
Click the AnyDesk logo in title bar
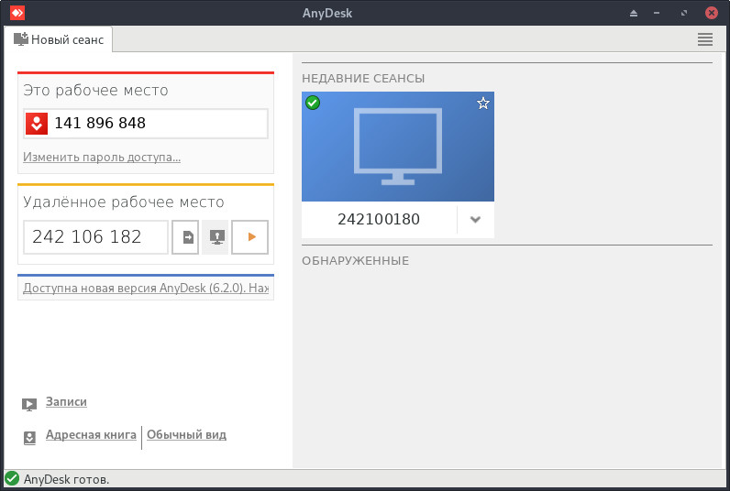tap(17, 13)
